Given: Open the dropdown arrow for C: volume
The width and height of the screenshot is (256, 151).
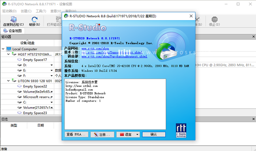Looking at the screenshot, I should pyautogui.click(x=52, y=102).
